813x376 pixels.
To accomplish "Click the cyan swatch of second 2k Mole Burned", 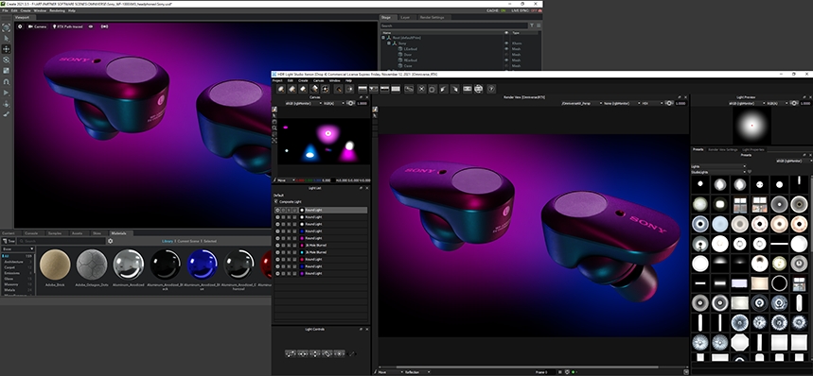I will coord(302,252).
